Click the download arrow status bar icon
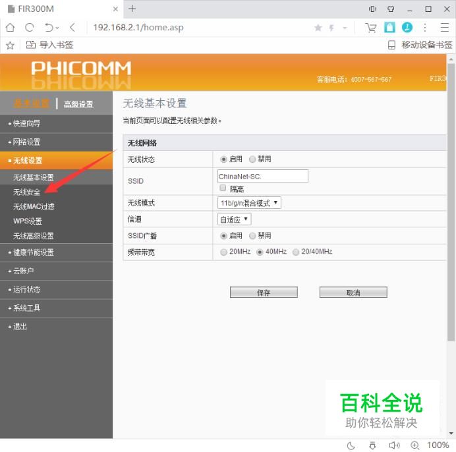Screen dimensions: 456x452 372,445
